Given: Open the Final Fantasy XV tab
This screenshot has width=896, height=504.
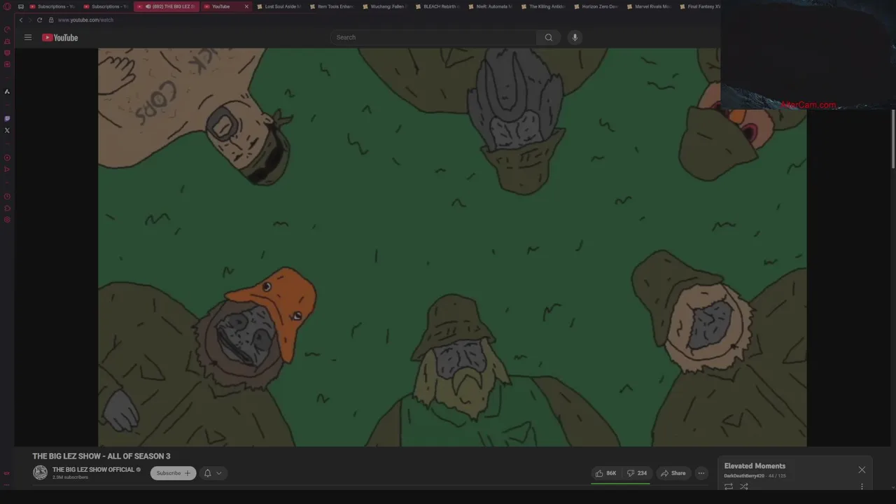Looking at the screenshot, I should point(699,6).
